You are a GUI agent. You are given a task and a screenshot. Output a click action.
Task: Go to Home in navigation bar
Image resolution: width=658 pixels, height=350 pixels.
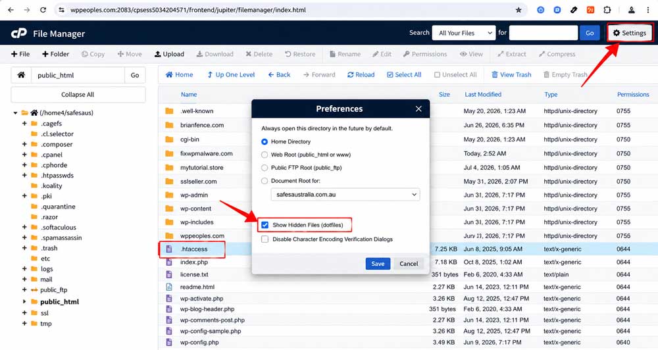point(179,75)
